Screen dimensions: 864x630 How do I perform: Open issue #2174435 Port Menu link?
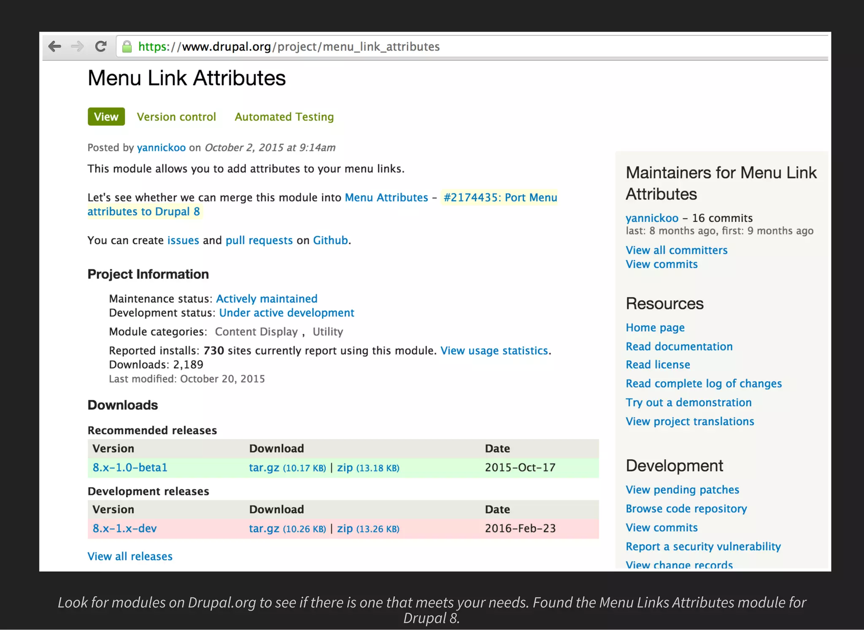(323, 205)
